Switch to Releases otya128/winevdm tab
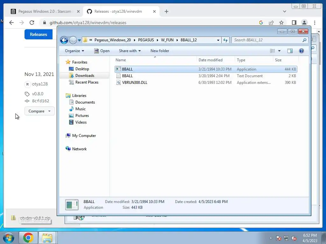This screenshot has height=244, width=326. pos(121,11)
